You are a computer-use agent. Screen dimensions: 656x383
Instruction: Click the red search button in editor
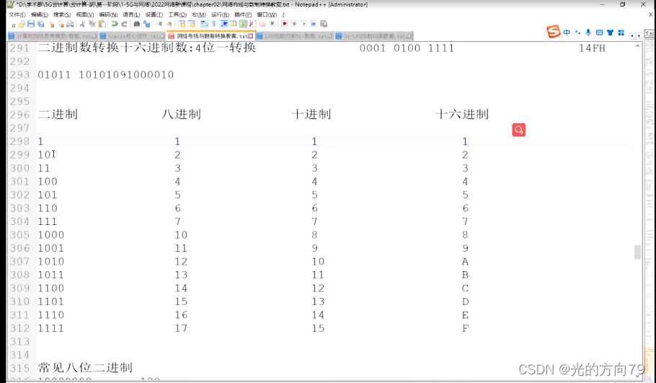(519, 130)
